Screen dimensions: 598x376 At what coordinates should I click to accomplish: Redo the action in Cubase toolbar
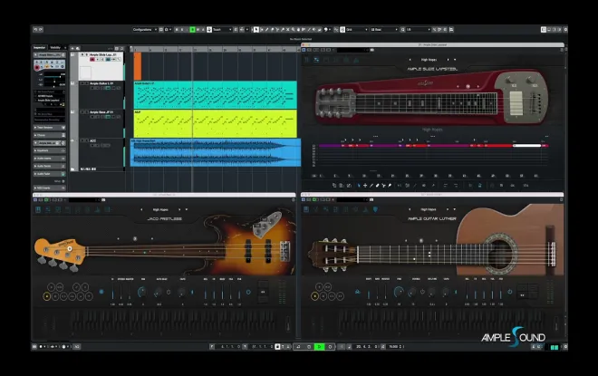[x=41, y=29]
